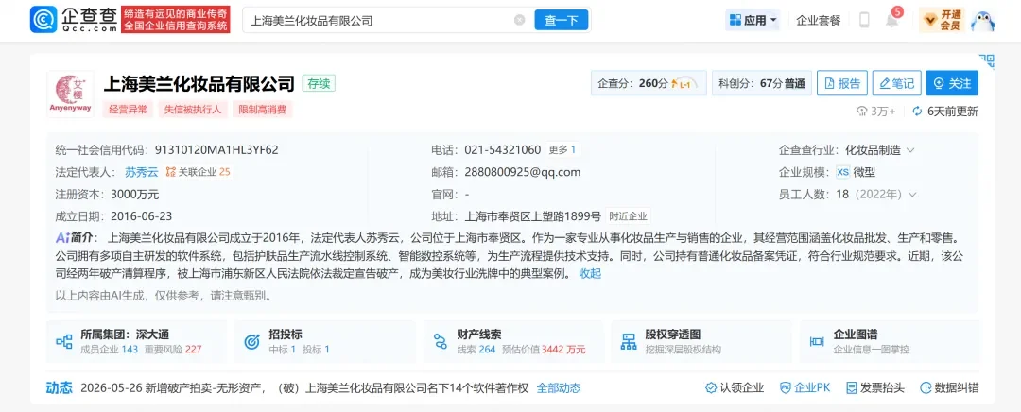Open the 失信被执行人 risk tag
Viewport: 1021px width, 412px height.
click(192, 110)
